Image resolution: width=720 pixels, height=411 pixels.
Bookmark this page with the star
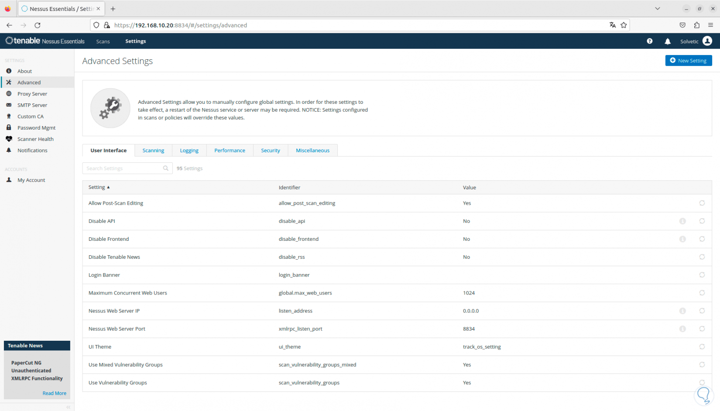coord(624,25)
